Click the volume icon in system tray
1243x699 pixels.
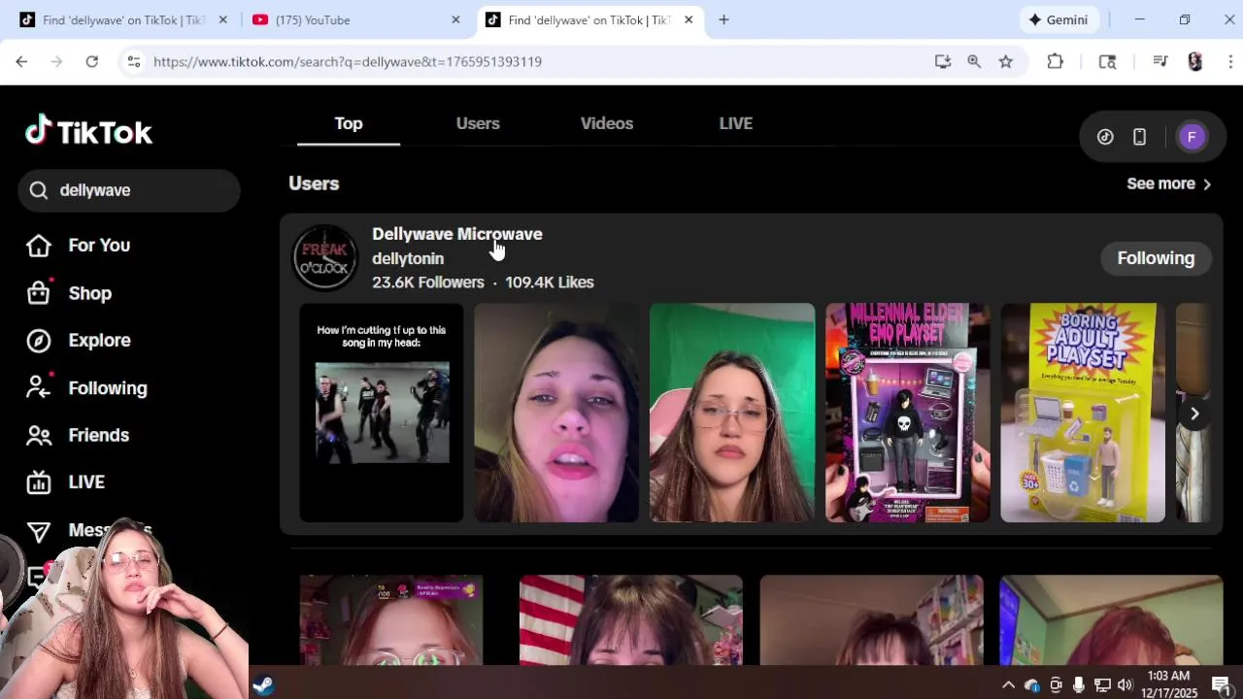(1125, 685)
